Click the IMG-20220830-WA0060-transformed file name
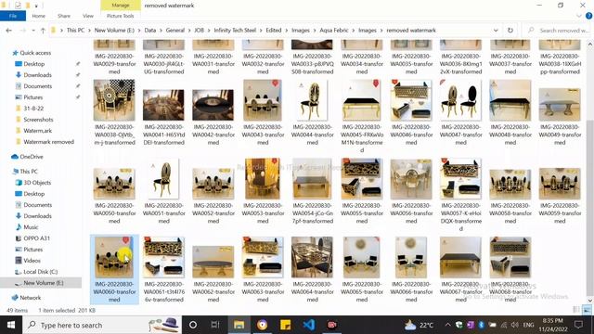 (114, 292)
